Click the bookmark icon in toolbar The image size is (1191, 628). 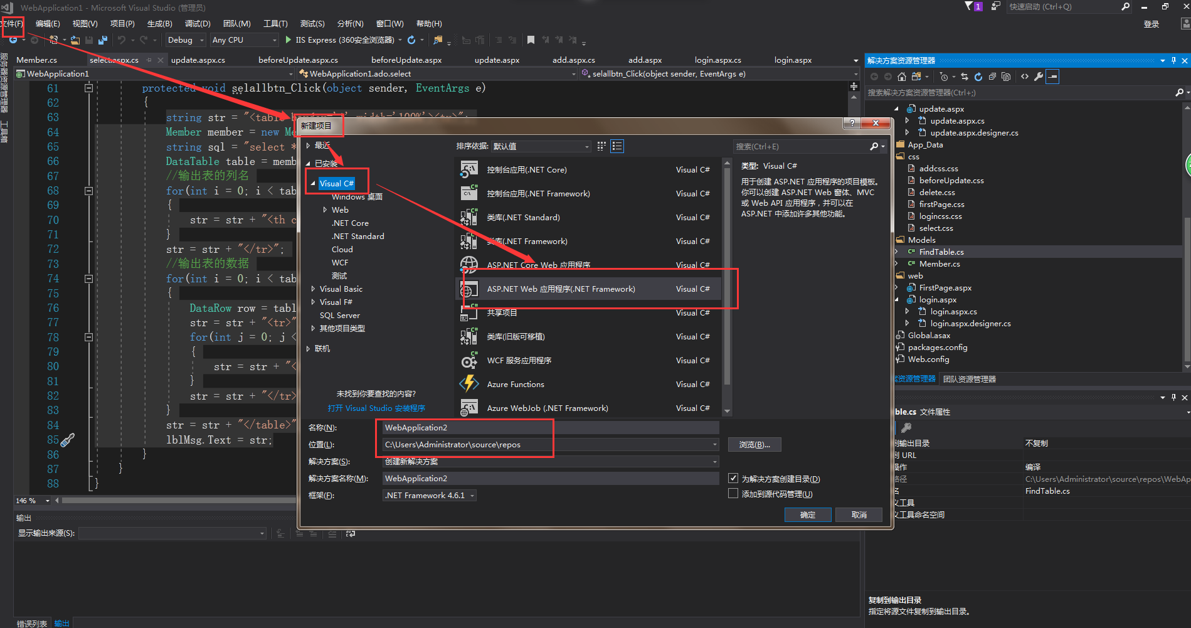(531, 40)
